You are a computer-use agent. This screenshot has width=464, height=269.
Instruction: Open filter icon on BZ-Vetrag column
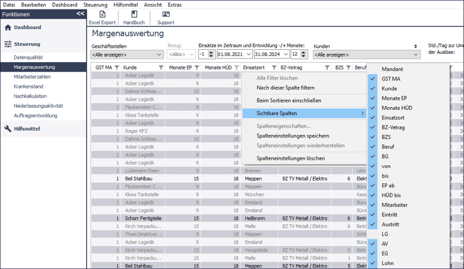[x=327, y=68]
